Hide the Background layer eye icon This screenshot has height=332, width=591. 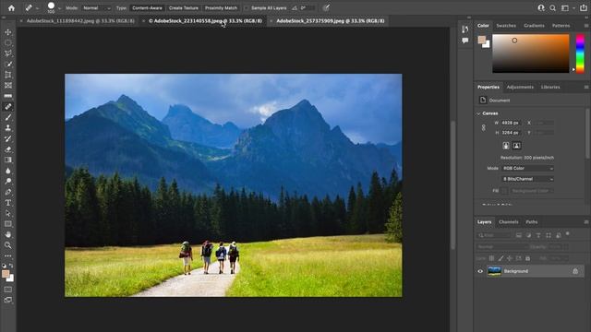click(x=480, y=271)
